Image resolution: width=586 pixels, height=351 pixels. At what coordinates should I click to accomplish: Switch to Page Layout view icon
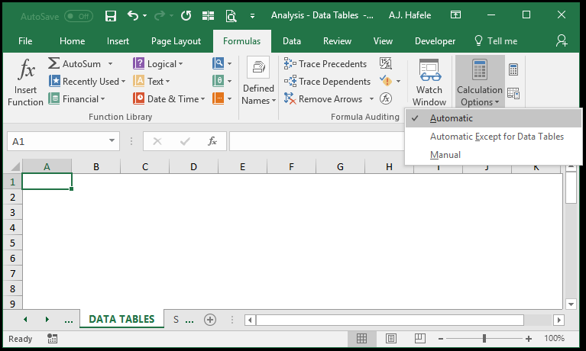click(391, 339)
